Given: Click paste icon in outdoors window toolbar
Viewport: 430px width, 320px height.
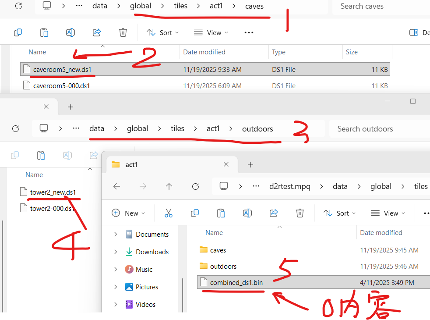Looking at the screenshot, I should coord(41,155).
